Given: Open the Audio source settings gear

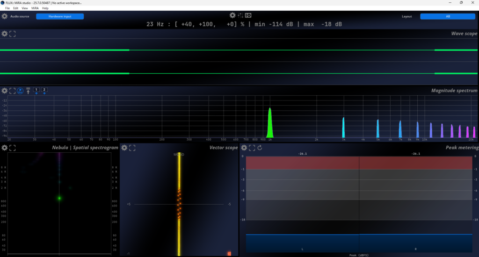Looking at the screenshot, I should point(5,16).
